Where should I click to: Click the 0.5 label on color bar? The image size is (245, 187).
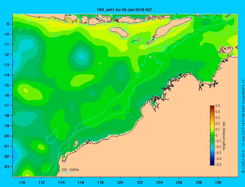(x=218, y=106)
